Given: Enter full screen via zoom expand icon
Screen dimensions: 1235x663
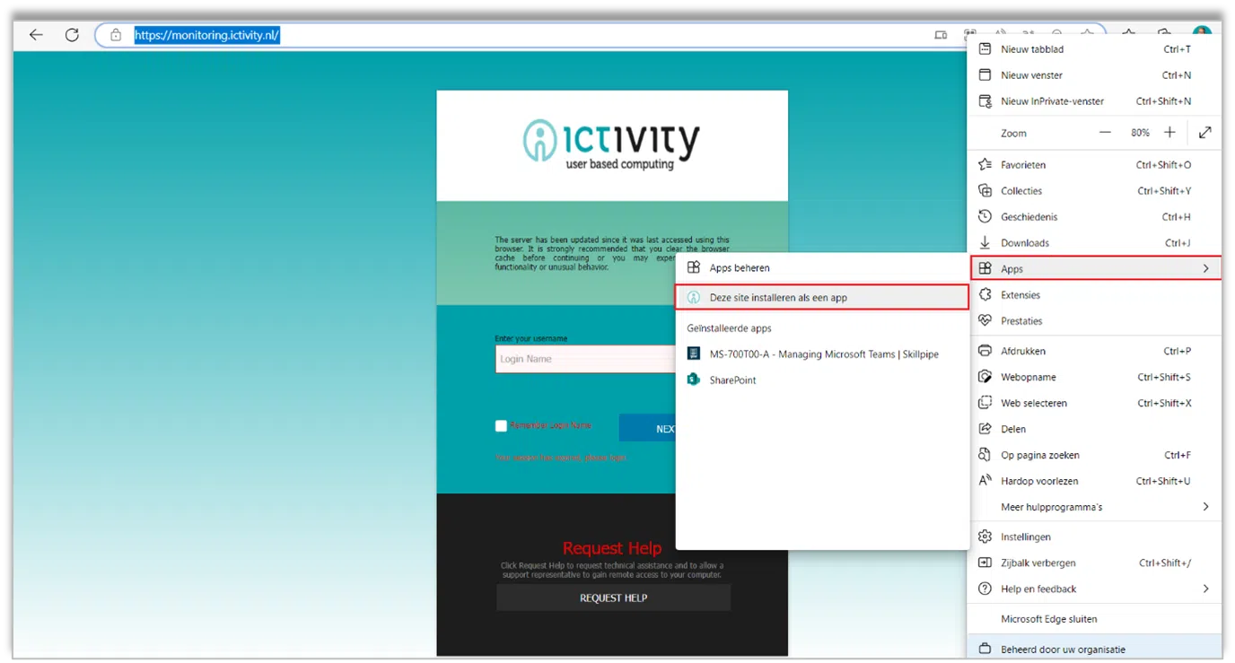Looking at the screenshot, I should click(1205, 133).
